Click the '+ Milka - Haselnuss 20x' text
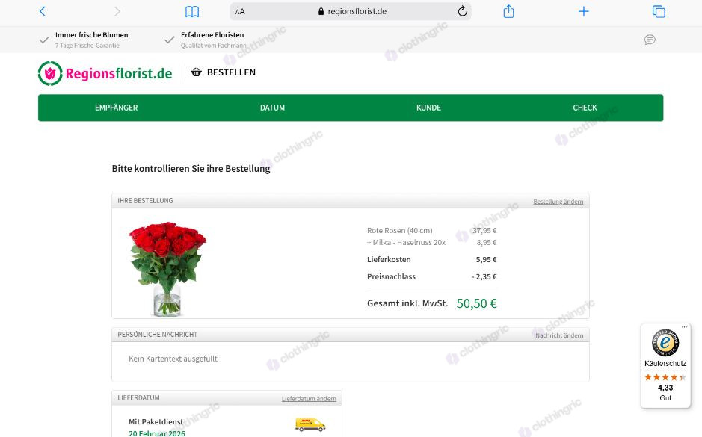Viewport: 702px width, 437px height. pyautogui.click(x=406, y=243)
